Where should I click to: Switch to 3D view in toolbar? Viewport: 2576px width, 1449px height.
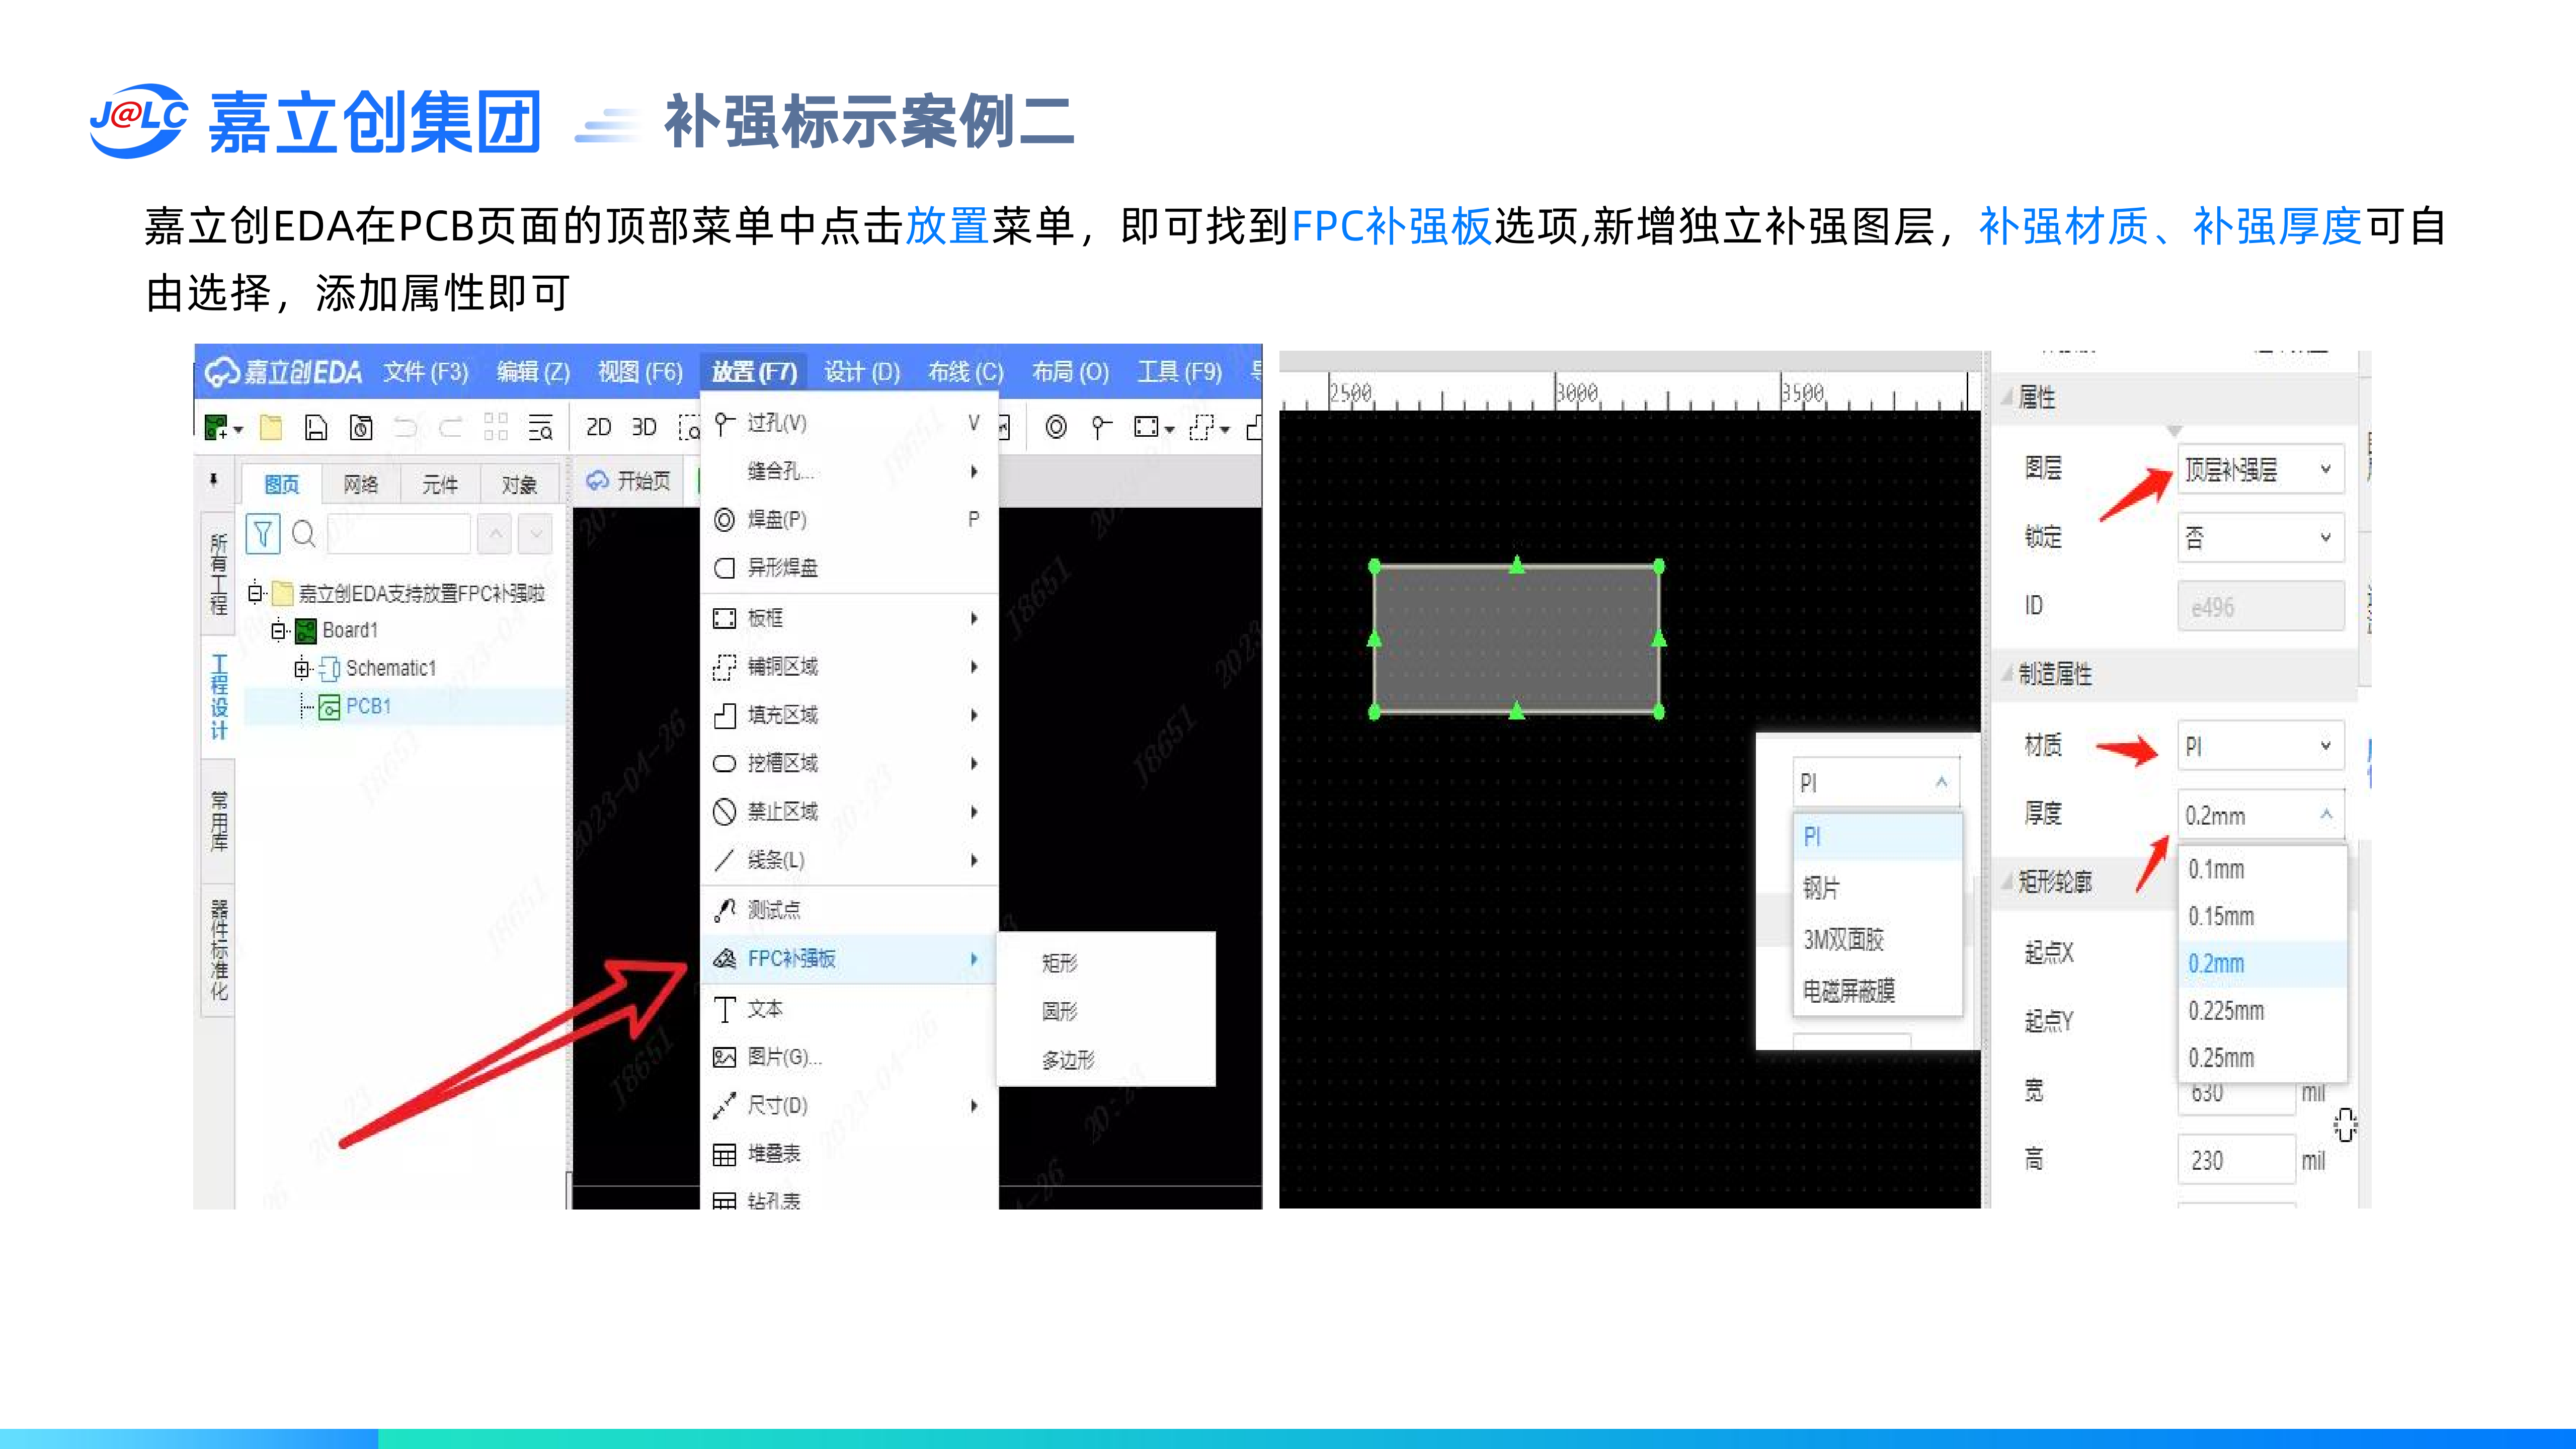(x=644, y=428)
